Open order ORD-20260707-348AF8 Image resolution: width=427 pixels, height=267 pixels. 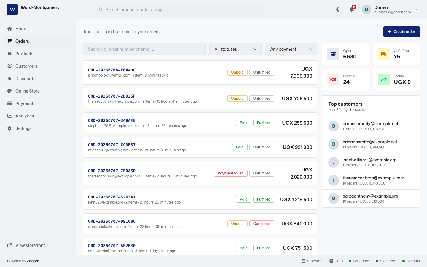click(112, 120)
